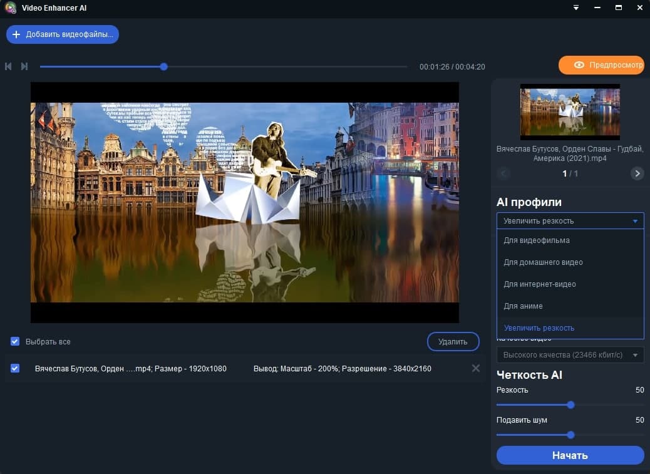
Task: Click the main video preview frame
Action: click(x=245, y=202)
